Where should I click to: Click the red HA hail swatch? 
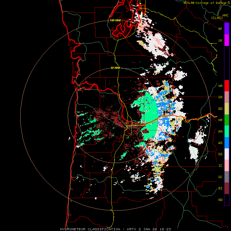pyautogui.click(x=227, y=86)
